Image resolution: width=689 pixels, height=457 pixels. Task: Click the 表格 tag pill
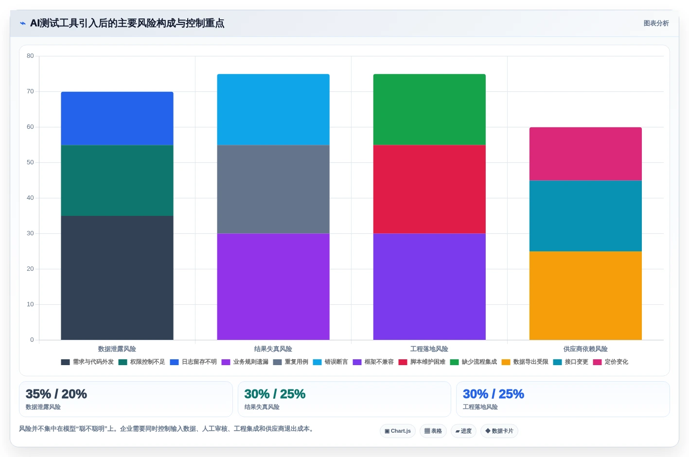click(433, 431)
